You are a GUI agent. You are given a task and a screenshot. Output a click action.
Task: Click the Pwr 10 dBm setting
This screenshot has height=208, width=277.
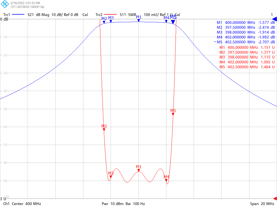click(113, 204)
